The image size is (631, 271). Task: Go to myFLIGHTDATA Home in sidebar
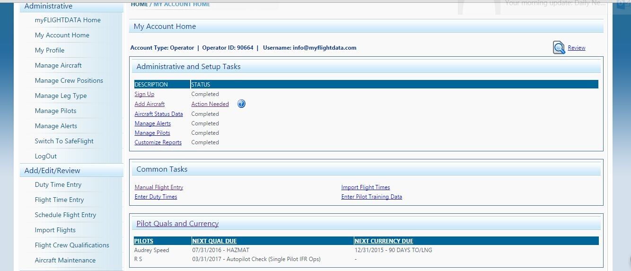[x=68, y=20]
